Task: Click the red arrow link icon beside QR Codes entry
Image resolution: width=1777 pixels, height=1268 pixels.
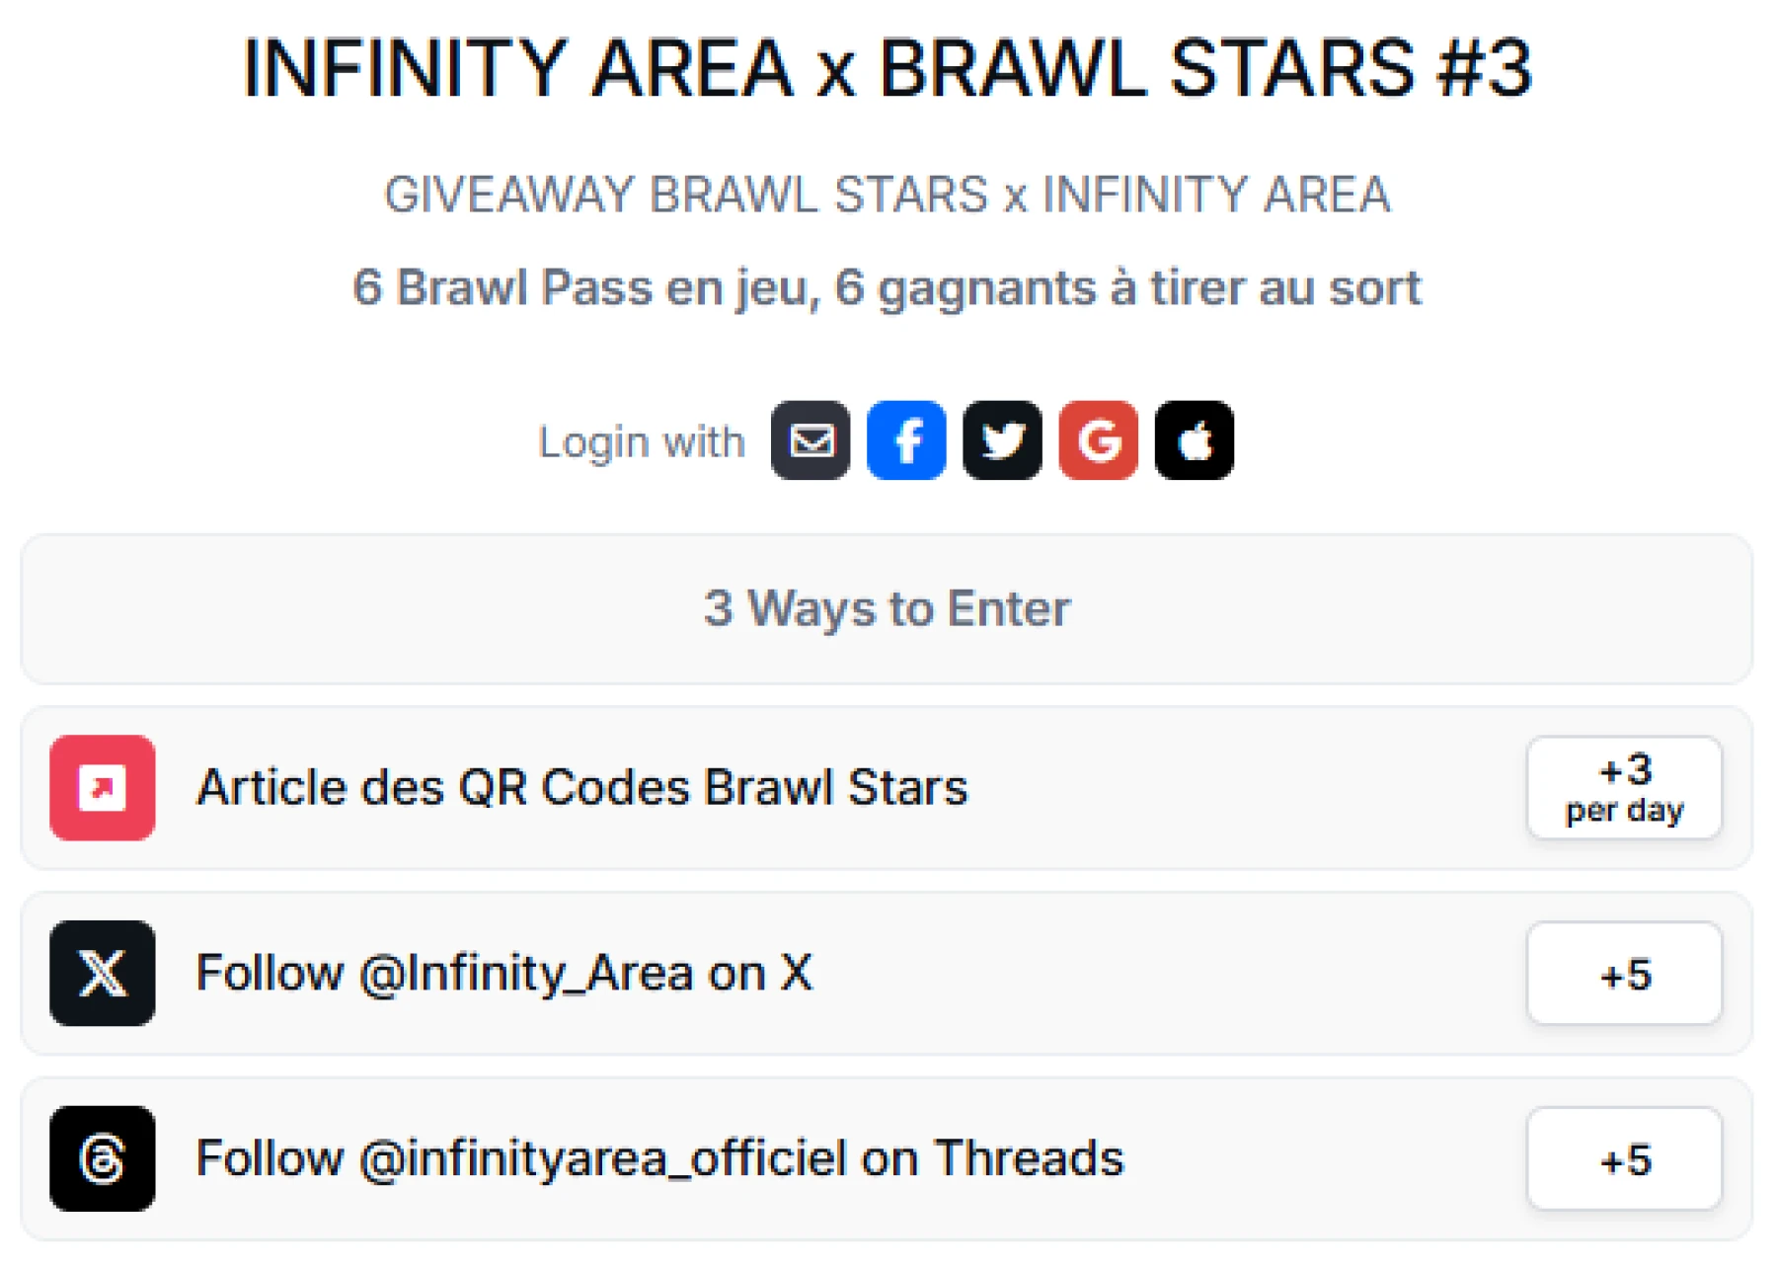Action: pyautogui.click(x=103, y=788)
